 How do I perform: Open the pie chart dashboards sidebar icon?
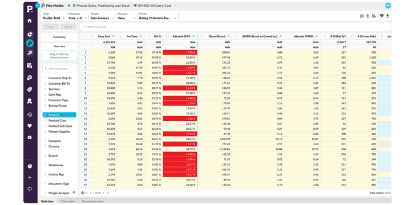click(x=30, y=34)
